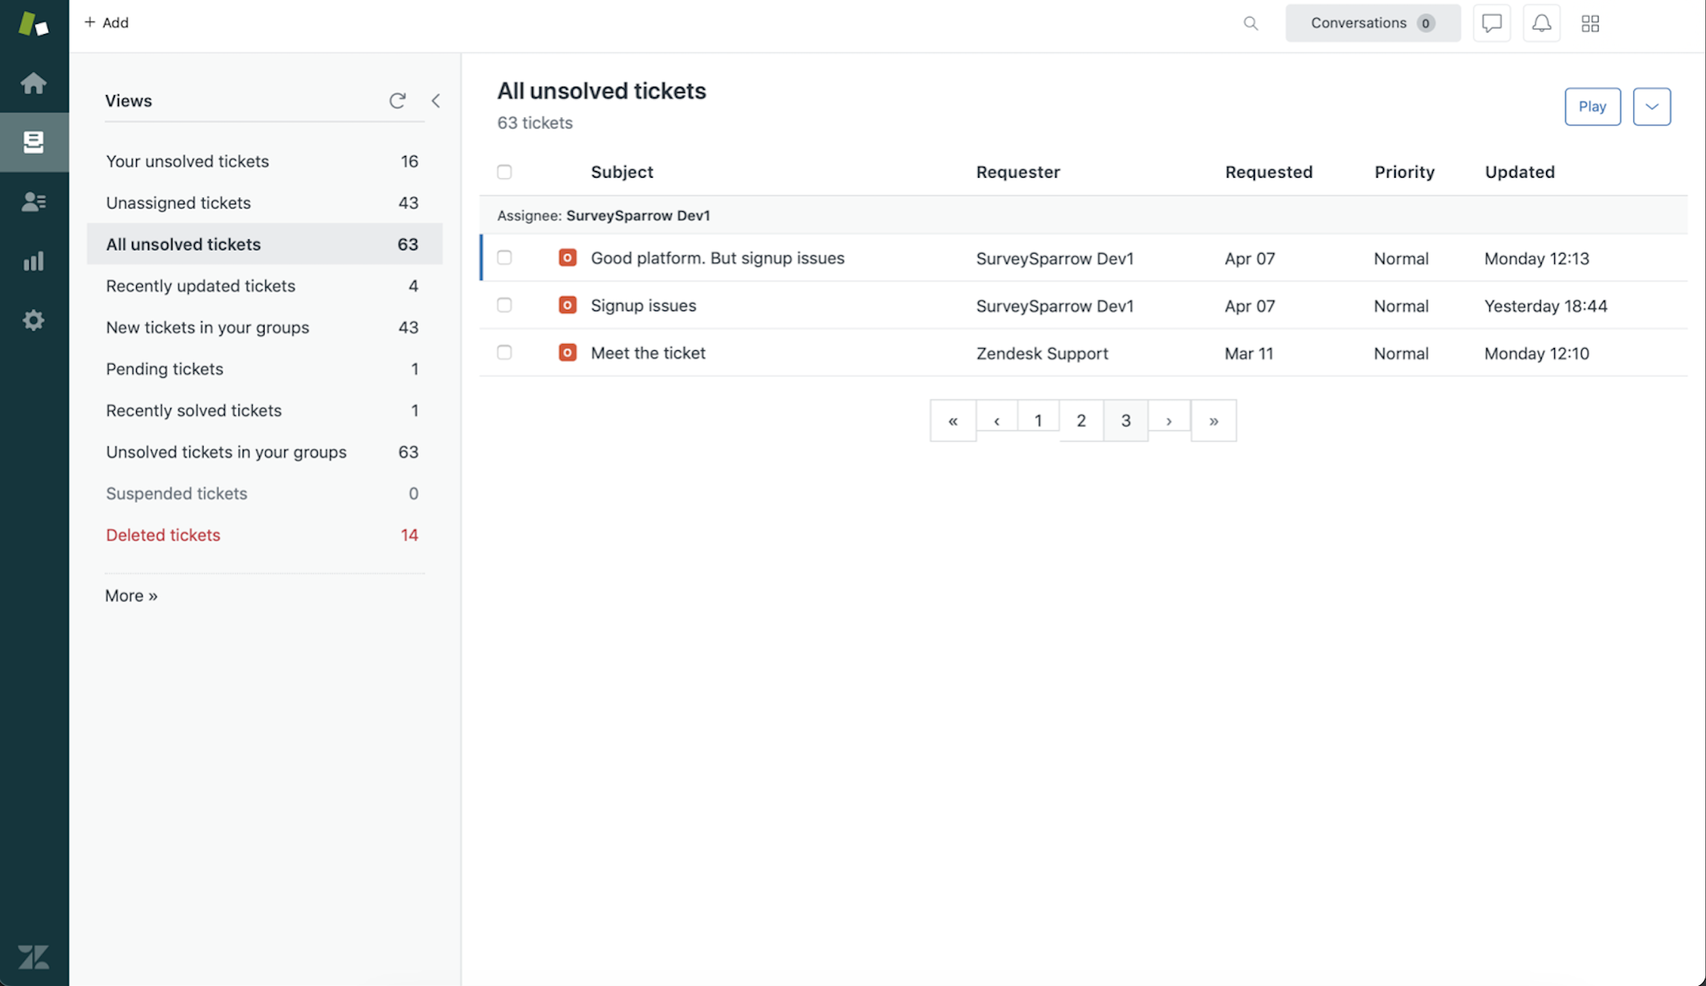Select the 'Deleted tickets' view
Image resolution: width=1706 pixels, height=986 pixels.
point(163,535)
